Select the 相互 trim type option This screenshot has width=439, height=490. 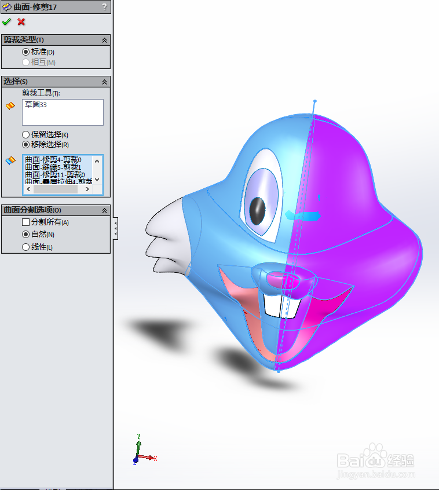coord(26,62)
